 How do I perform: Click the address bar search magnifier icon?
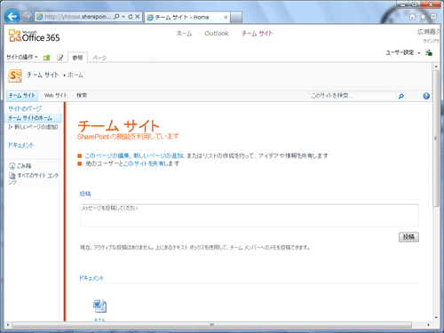(x=116, y=17)
